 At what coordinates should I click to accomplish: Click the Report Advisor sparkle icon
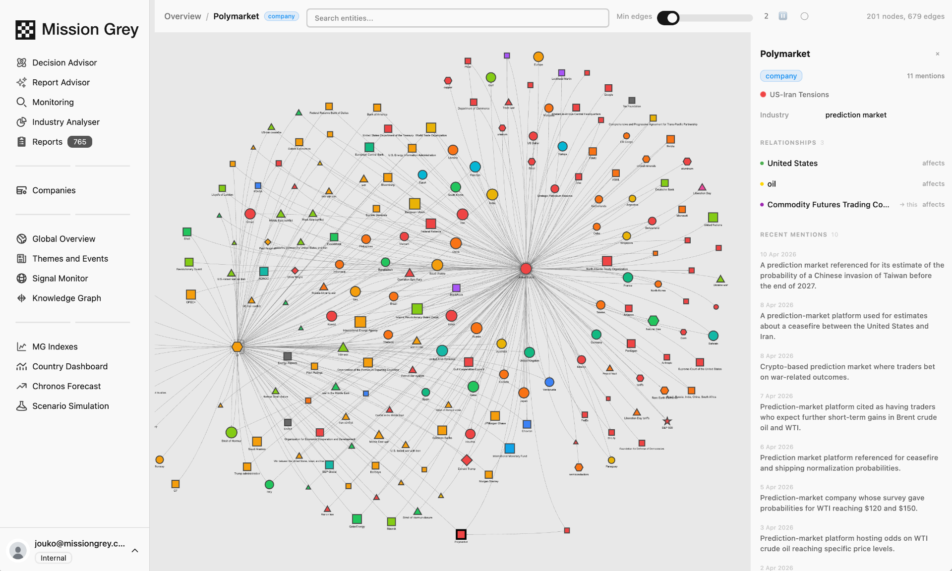21,82
